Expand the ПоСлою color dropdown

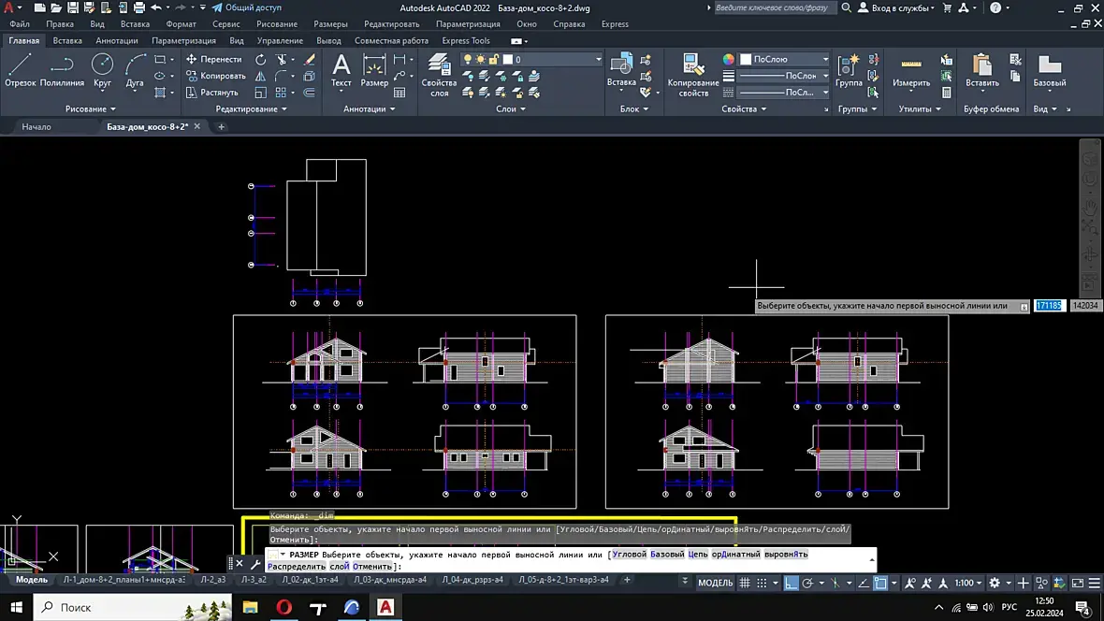pyautogui.click(x=824, y=59)
